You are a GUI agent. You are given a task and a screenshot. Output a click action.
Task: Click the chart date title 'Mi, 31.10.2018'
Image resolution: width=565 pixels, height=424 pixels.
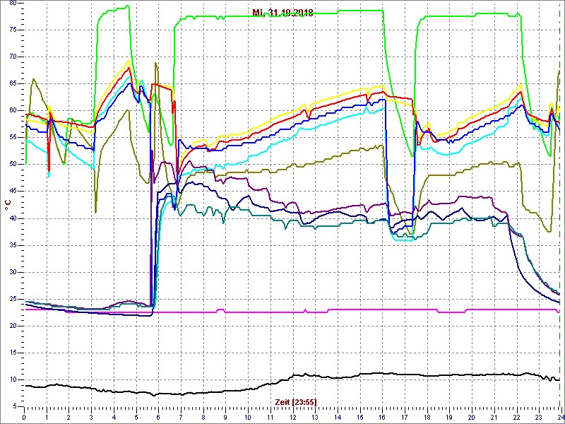pos(282,13)
